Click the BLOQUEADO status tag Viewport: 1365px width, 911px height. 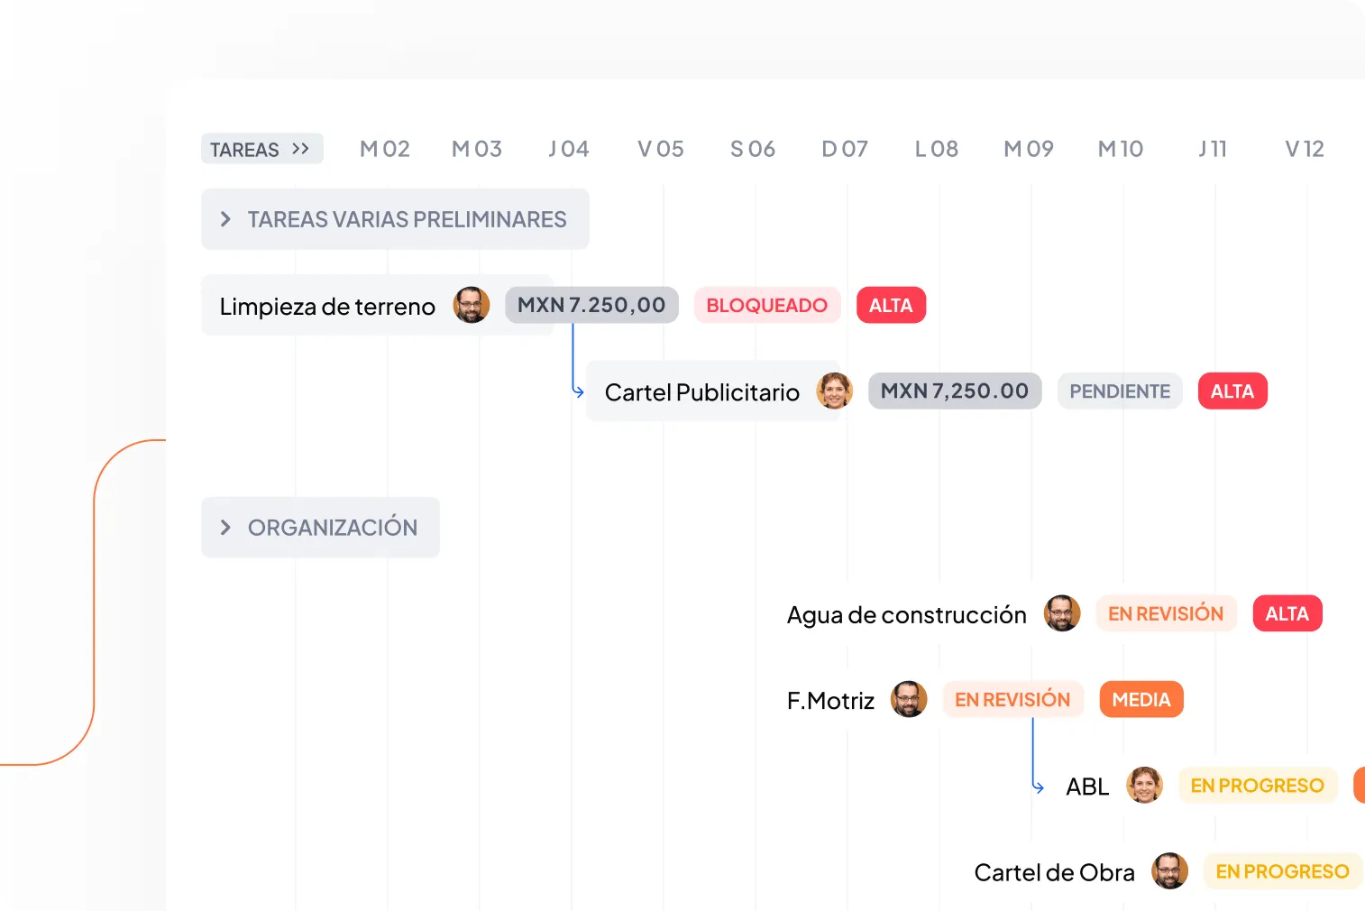click(x=766, y=305)
